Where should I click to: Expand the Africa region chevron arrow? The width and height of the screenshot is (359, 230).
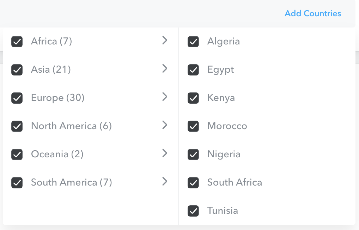[165, 41]
